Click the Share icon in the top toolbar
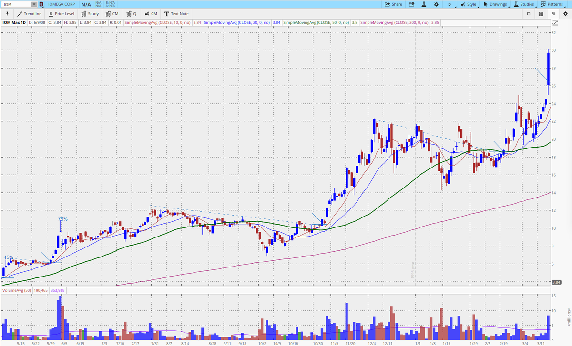The width and height of the screenshot is (572, 346). (393, 4)
